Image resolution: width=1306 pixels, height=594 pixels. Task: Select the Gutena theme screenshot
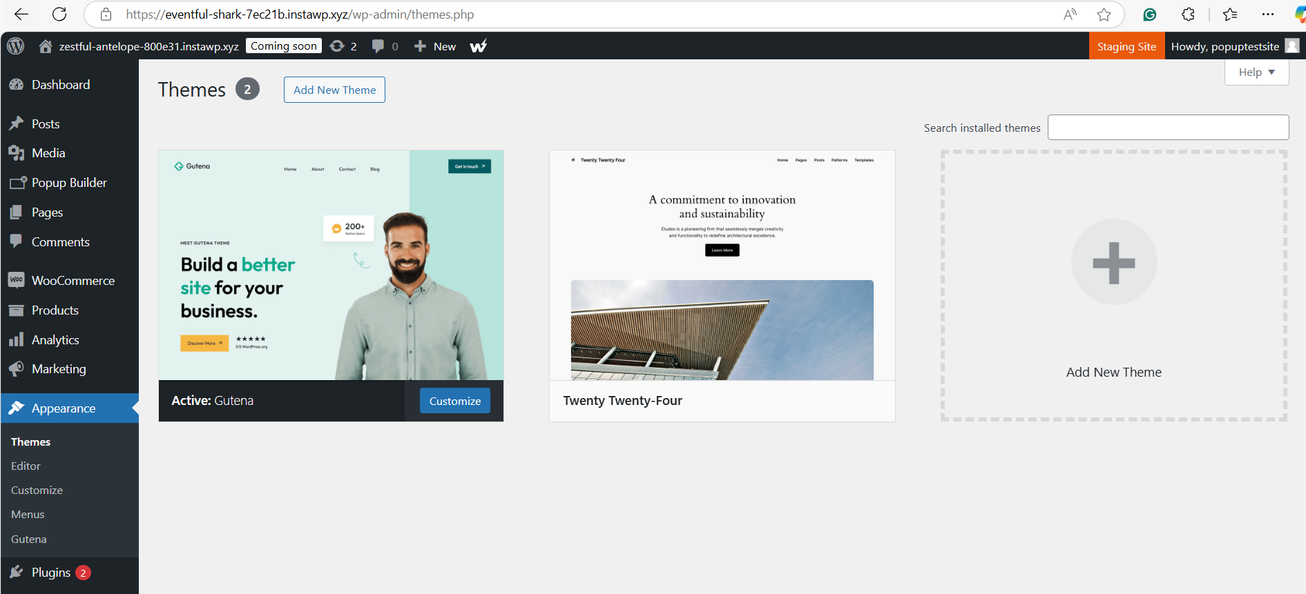coord(332,265)
